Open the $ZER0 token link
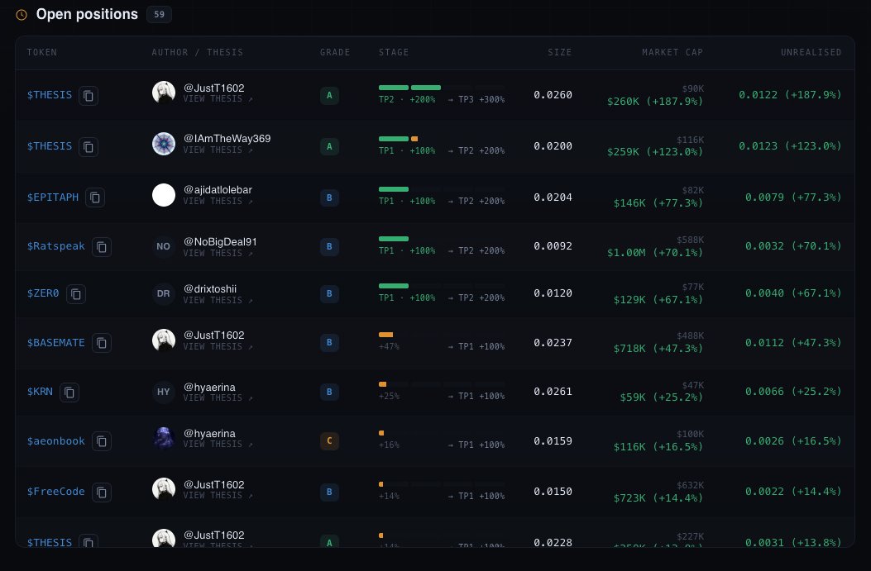 [43, 293]
